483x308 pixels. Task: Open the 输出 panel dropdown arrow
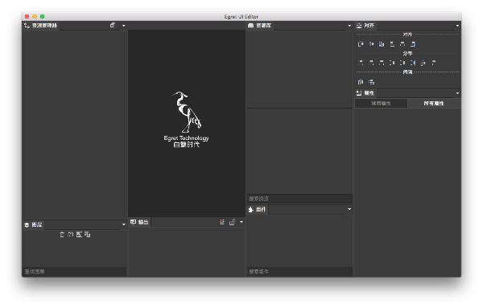click(x=242, y=222)
